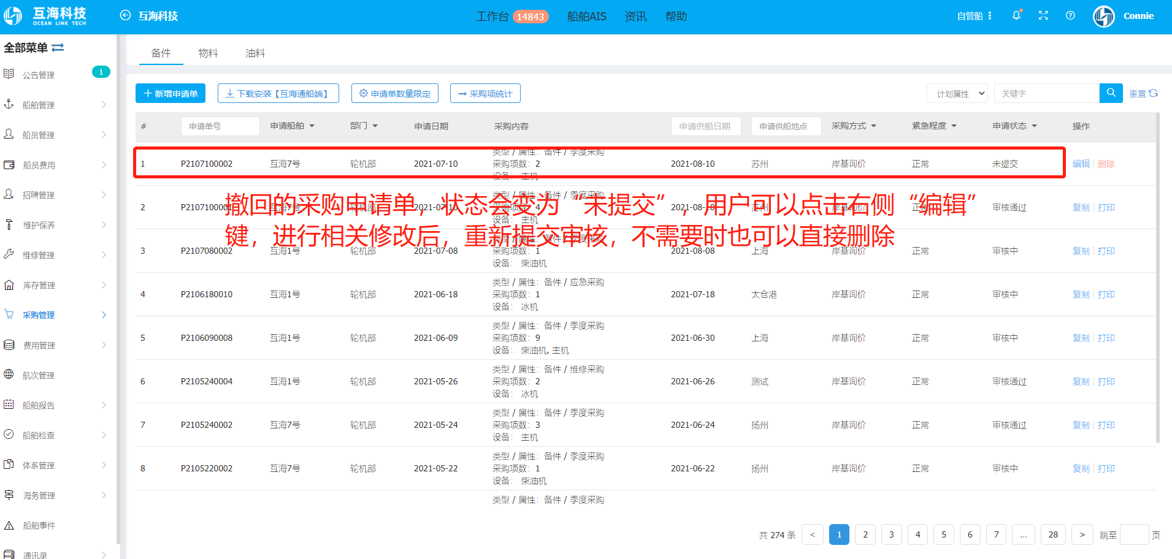Click the table vertical scrollbar
1172x559 pixels.
pyautogui.click(x=1158, y=277)
